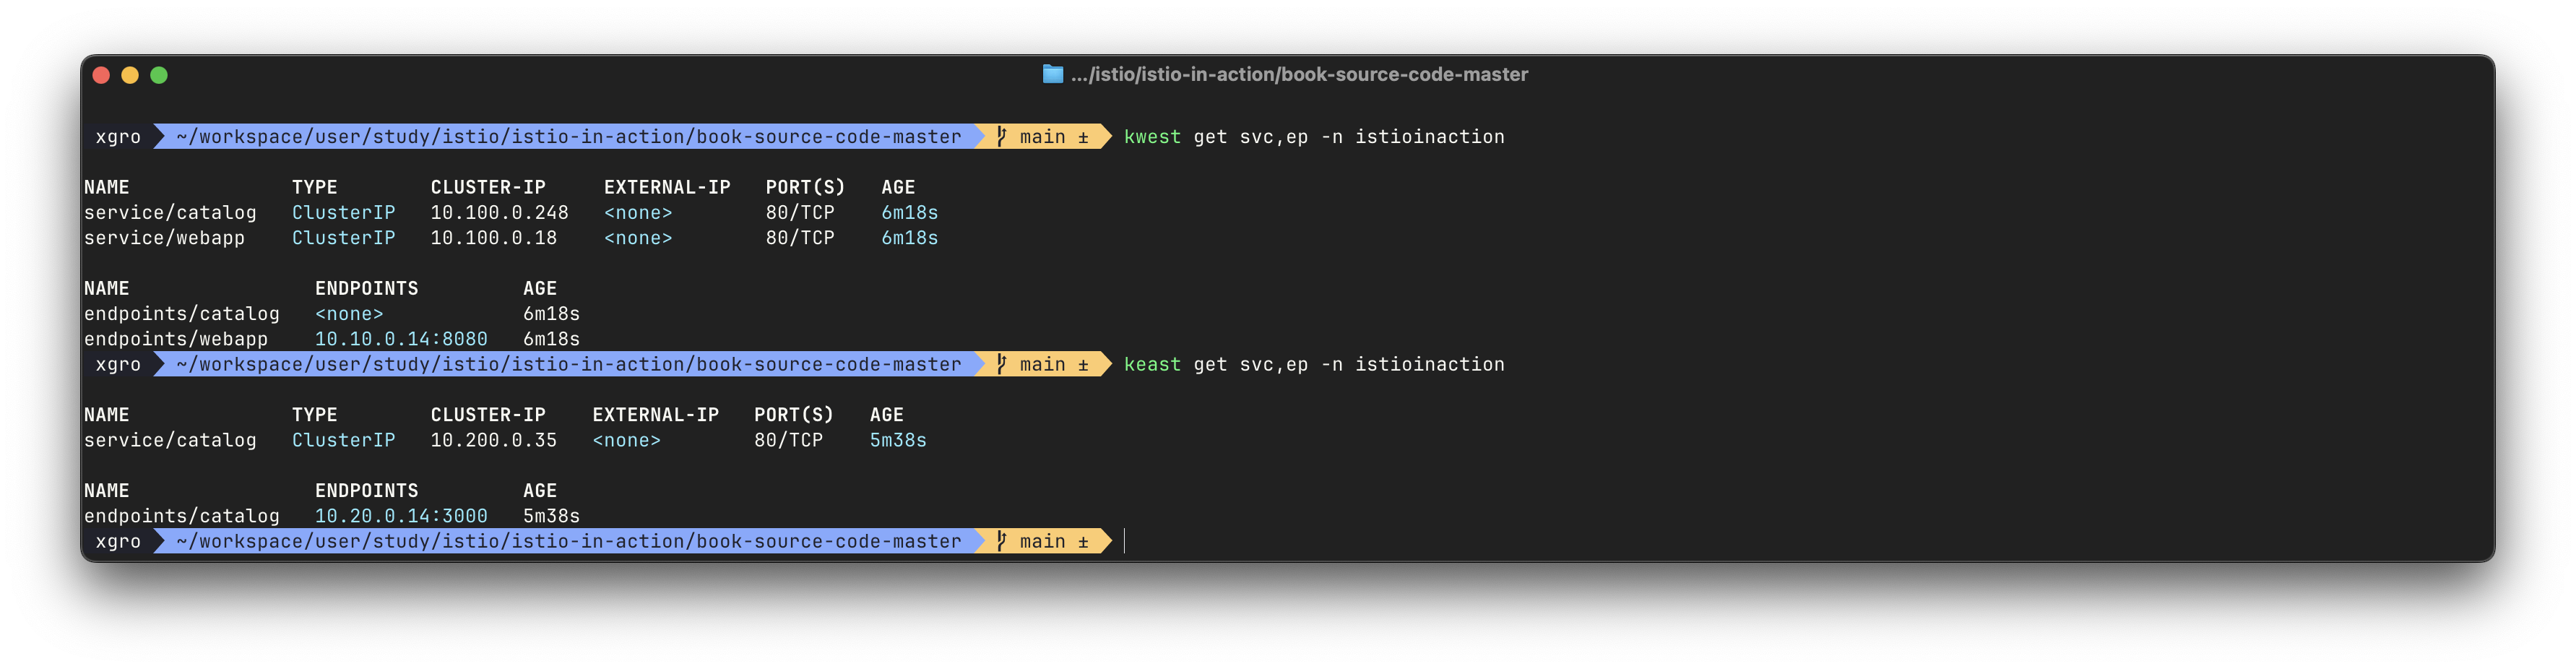Click service/webapp row name

click(164, 238)
